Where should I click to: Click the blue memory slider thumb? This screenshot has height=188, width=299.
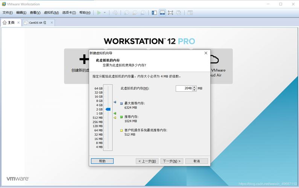point(108,109)
